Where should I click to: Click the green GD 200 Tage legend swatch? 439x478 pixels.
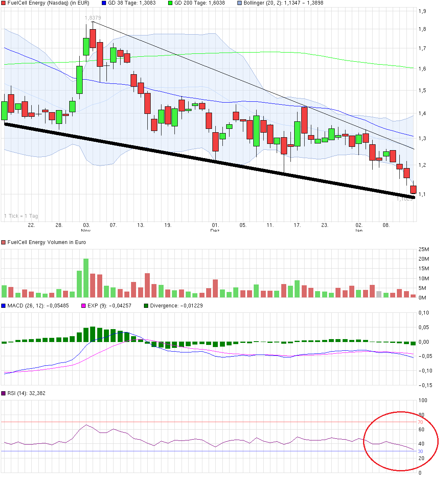tap(170, 3)
